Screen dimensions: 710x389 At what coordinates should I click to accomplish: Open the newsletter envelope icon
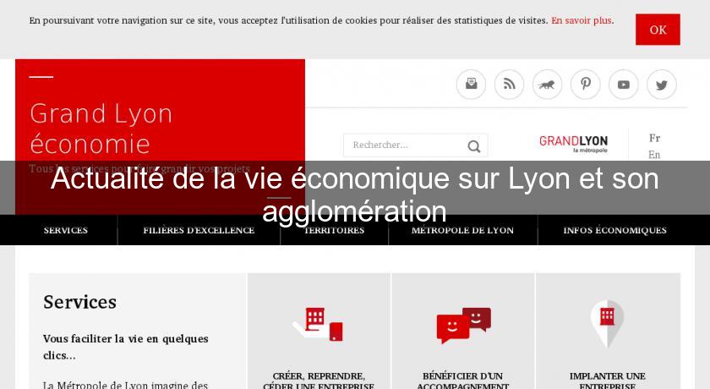pos(471,85)
